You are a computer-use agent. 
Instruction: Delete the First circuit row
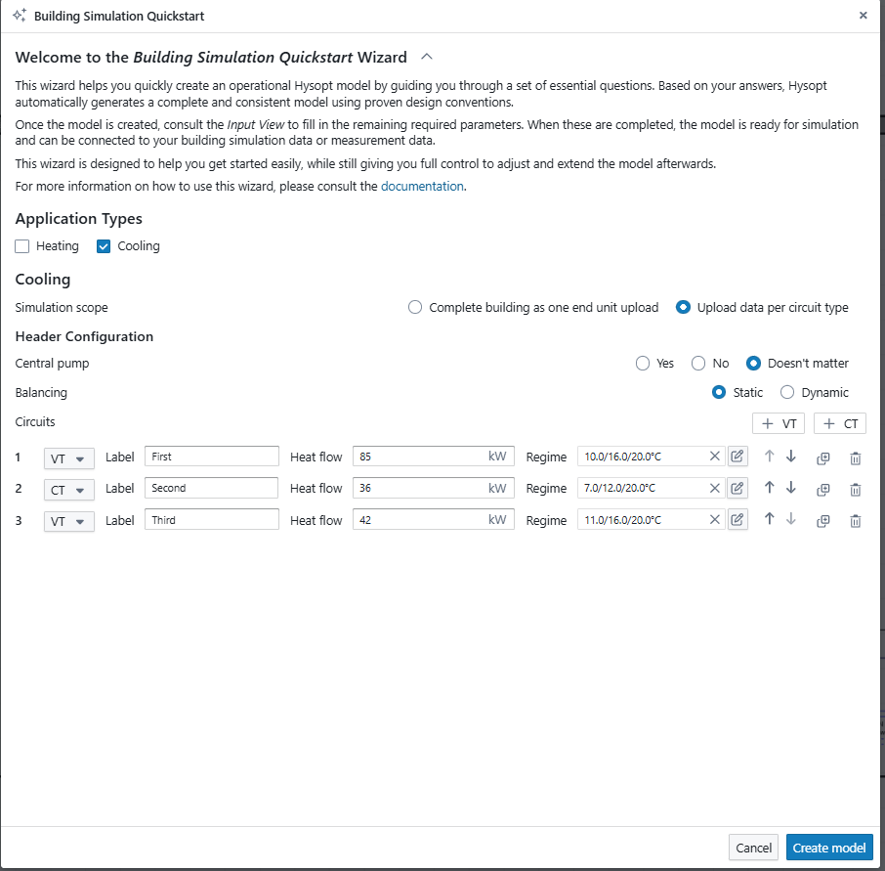(855, 457)
